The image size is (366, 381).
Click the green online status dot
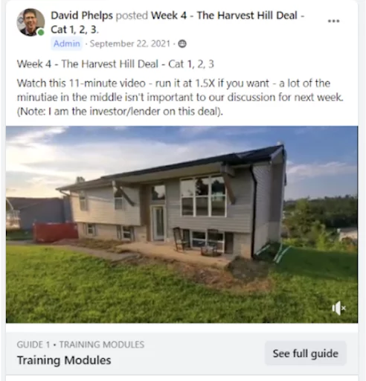pos(41,32)
